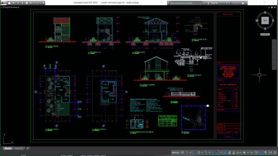This screenshot has height=156, width=278.
Task: Click the Redo arrow icon
Action: click(38, 3)
